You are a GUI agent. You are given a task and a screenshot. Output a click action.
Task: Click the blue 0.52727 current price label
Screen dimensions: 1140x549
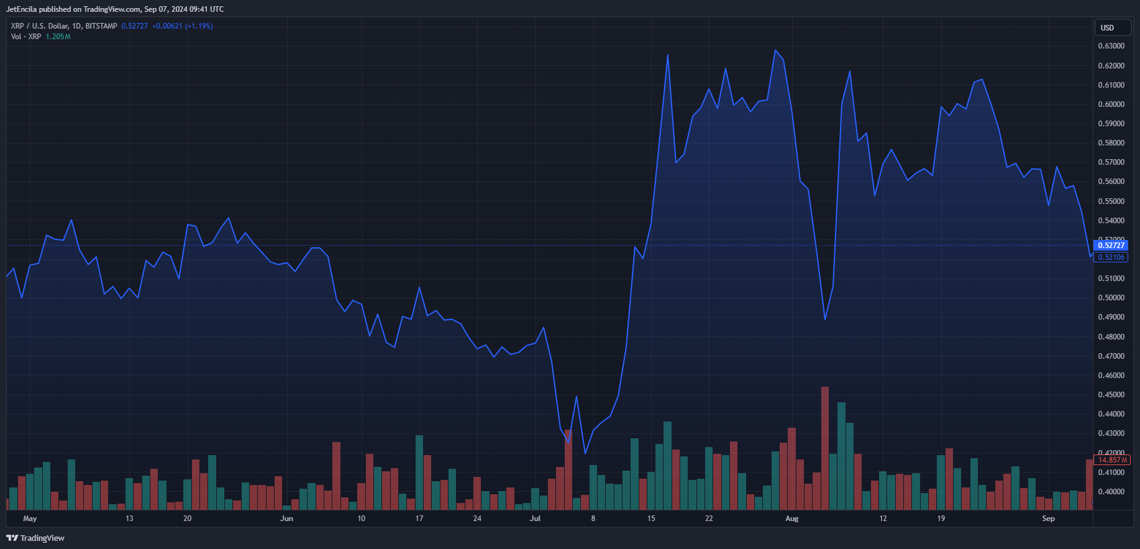(x=1111, y=246)
